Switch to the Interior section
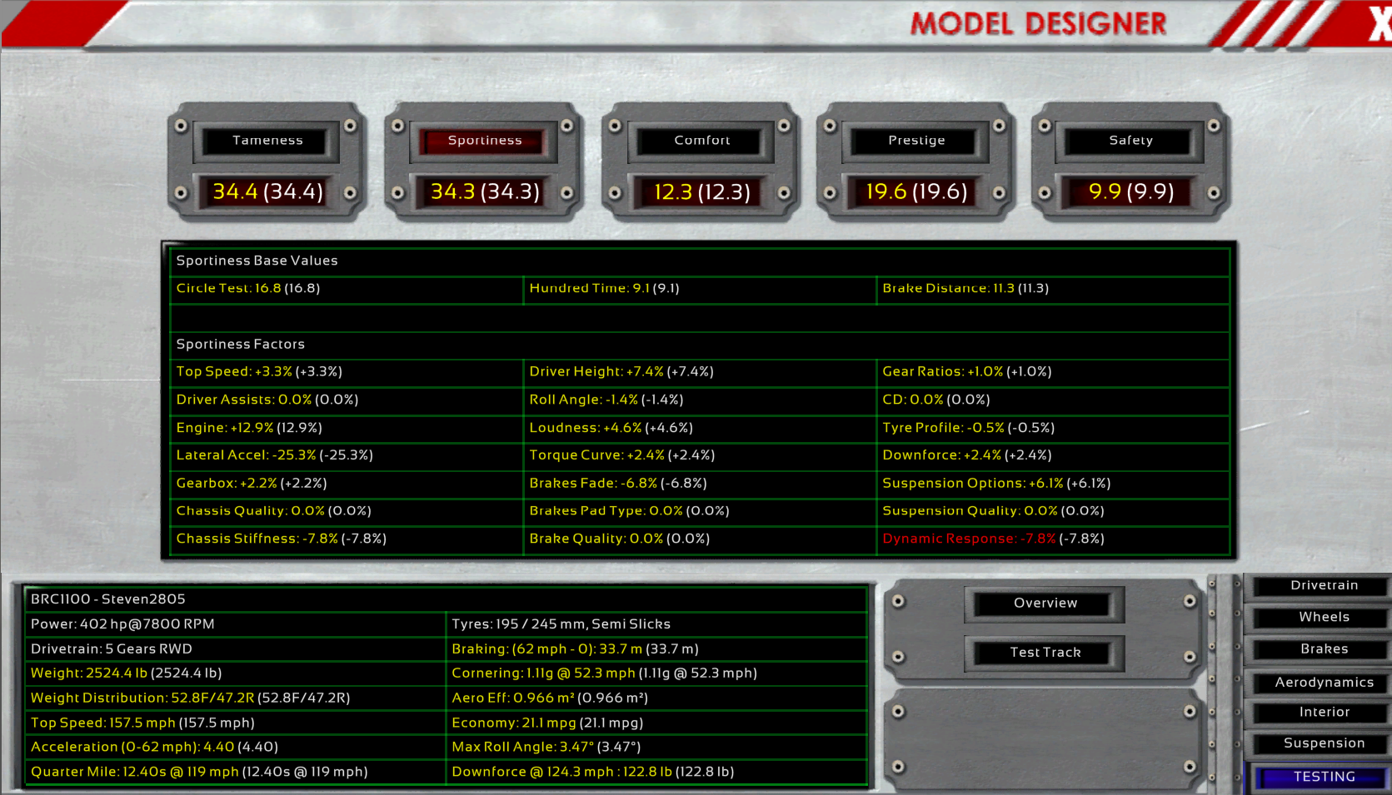This screenshot has width=1392, height=795. (1324, 713)
